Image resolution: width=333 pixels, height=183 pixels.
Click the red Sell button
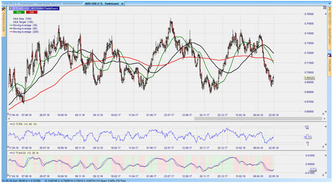[x=32, y=12]
